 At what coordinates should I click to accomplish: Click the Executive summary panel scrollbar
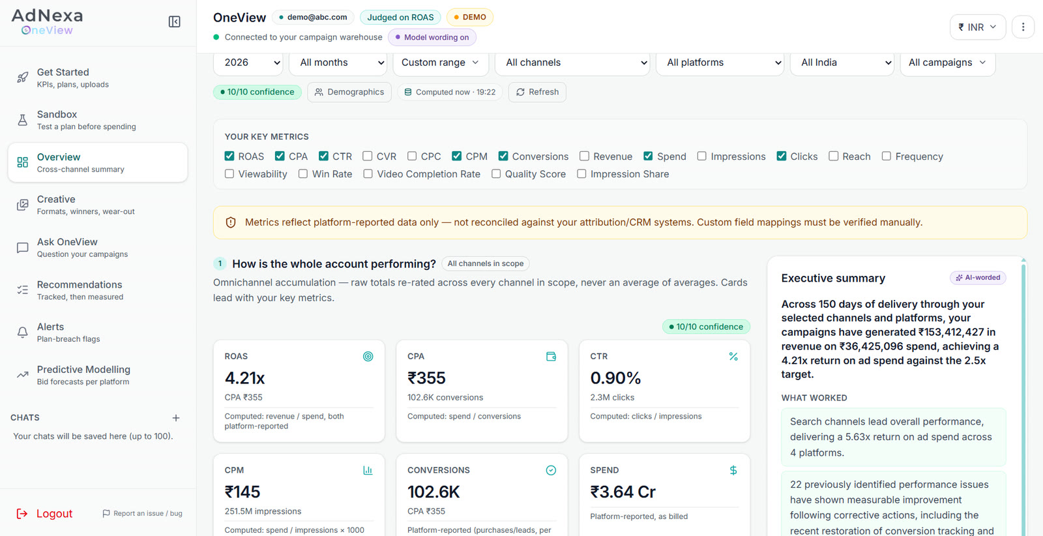click(1024, 398)
